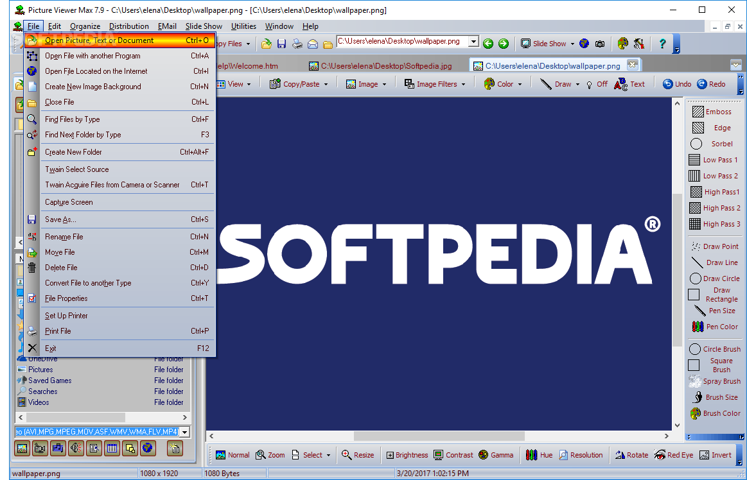Click the image vertical scrollbar thumb
The image size is (747, 480).
click(x=677, y=270)
